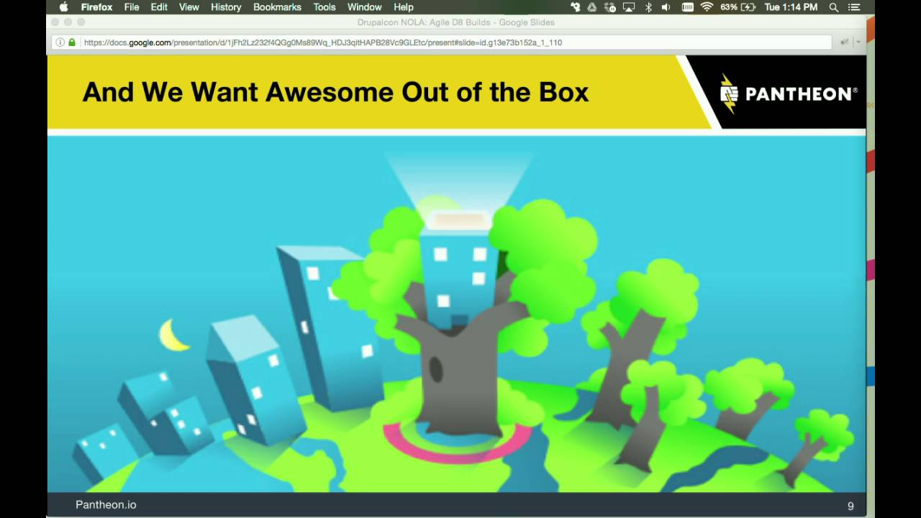Click the volume speaker icon

(x=666, y=7)
